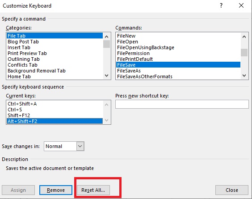
Task: Choose the FileOpen command
Action: pyautogui.click(x=127, y=42)
